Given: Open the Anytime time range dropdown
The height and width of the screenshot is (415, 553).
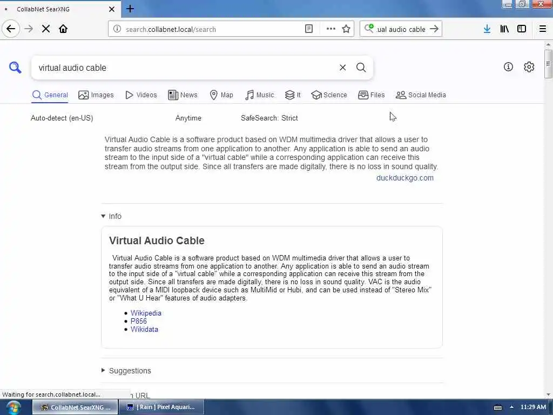Looking at the screenshot, I should pyautogui.click(x=188, y=118).
